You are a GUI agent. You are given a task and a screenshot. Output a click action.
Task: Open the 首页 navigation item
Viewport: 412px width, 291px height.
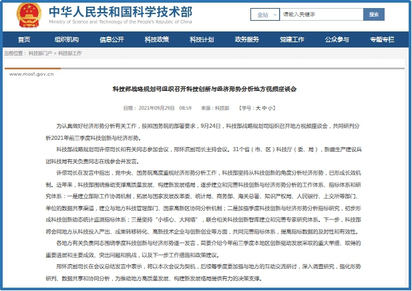coord(24,39)
